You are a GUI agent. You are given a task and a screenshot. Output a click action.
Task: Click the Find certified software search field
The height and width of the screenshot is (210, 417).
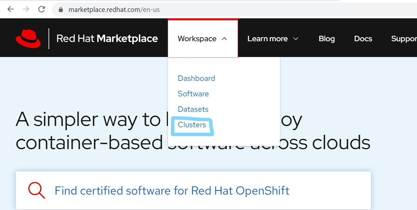193,190
